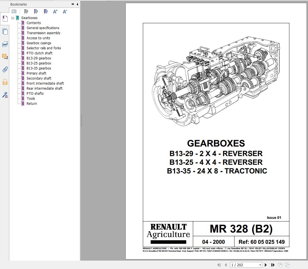308x269 pixels.
Task: Click the page number input field
Action: (x=243, y=265)
